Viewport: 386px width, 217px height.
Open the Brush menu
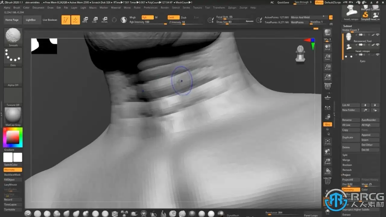[x=17, y=8]
